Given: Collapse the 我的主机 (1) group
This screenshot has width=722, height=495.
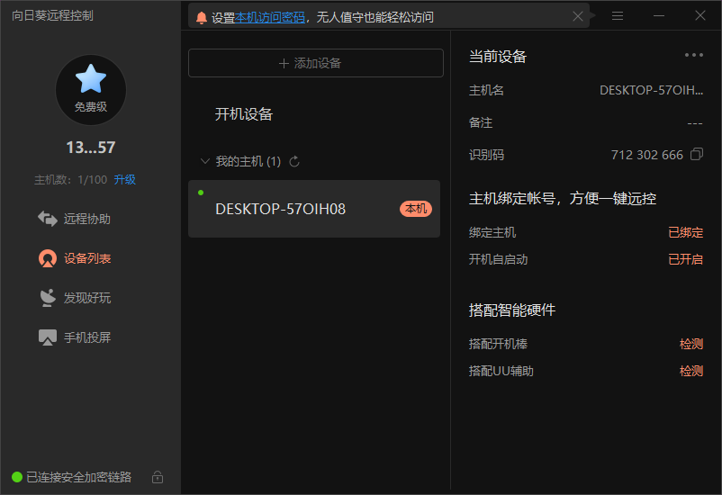Looking at the screenshot, I should (x=205, y=161).
